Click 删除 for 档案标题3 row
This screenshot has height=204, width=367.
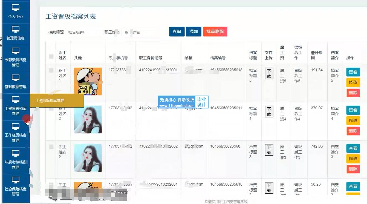tap(353, 169)
